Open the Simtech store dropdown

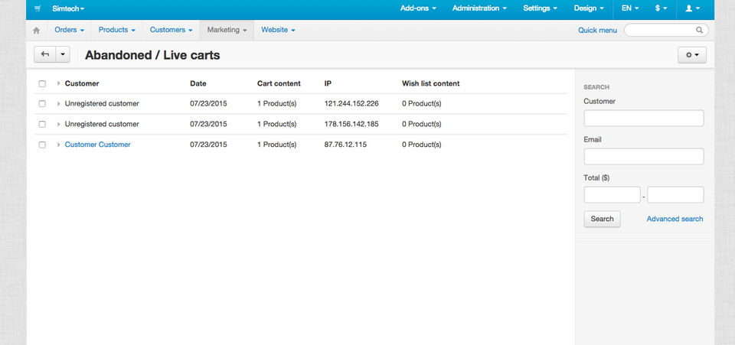[68, 8]
